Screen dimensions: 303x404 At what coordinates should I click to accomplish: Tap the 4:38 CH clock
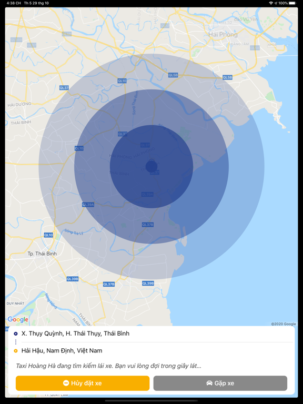[x=14, y=3]
